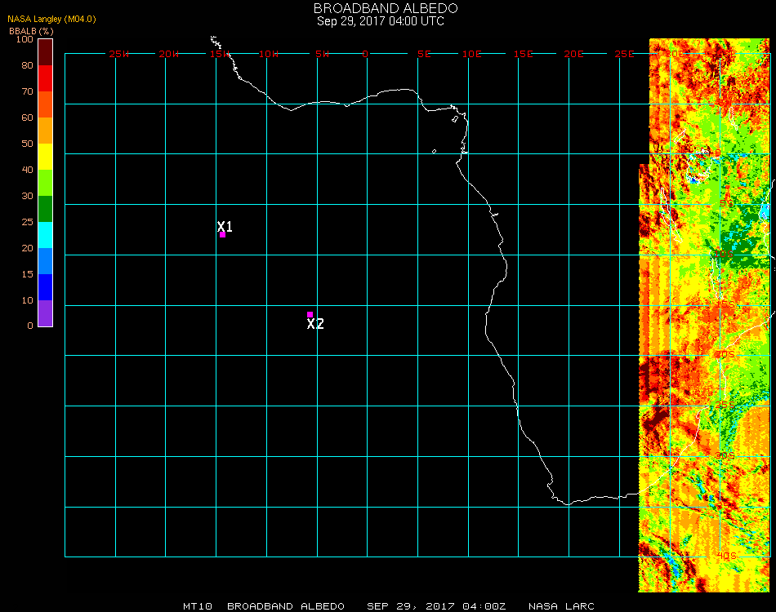Select the cyan 20-25 colorbar swatch
This screenshot has width=776, height=612.
pos(46,235)
